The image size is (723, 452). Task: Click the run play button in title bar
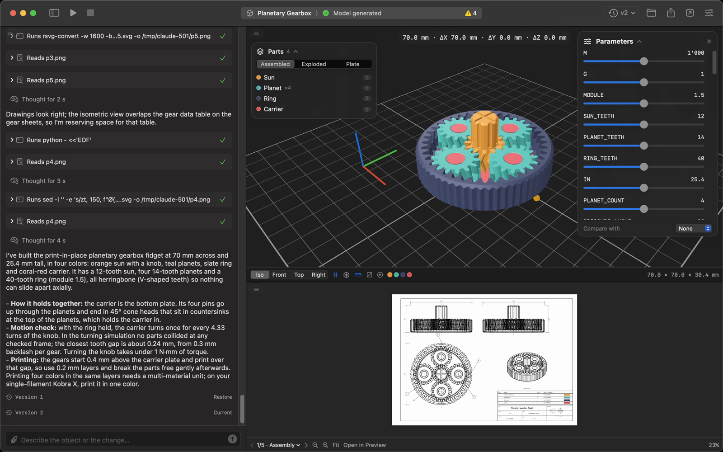pos(73,13)
